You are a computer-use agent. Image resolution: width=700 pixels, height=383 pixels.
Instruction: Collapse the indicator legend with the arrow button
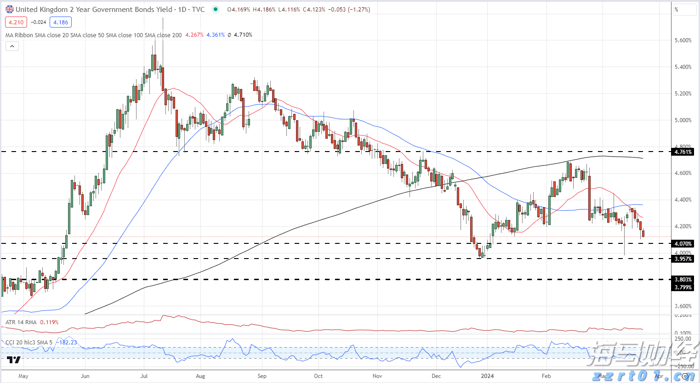[x=12, y=46]
